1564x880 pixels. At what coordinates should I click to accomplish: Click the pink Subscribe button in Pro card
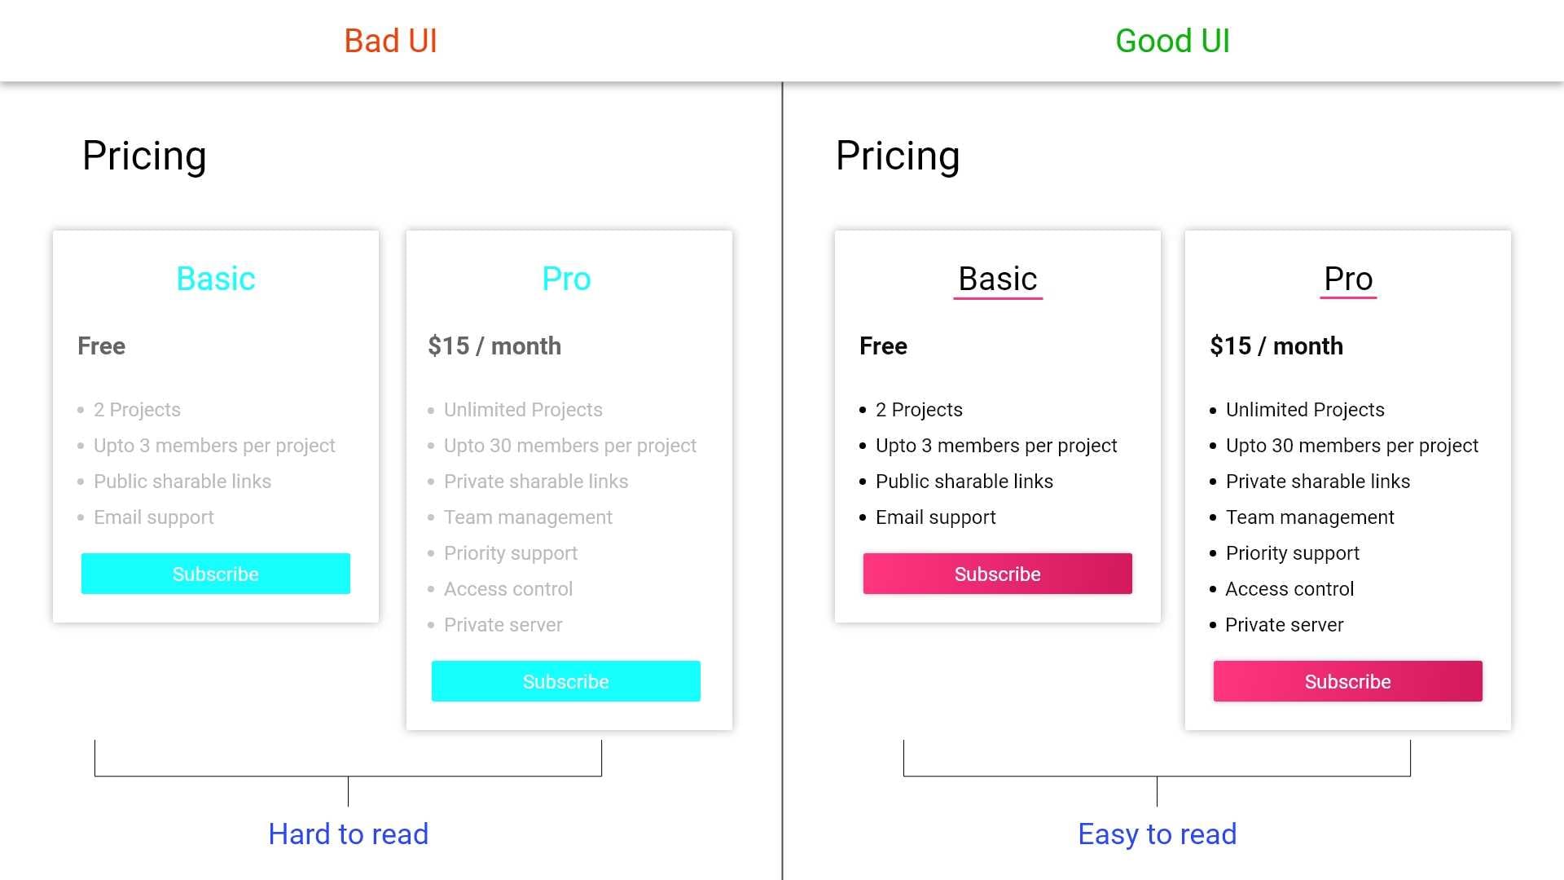point(1348,681)
